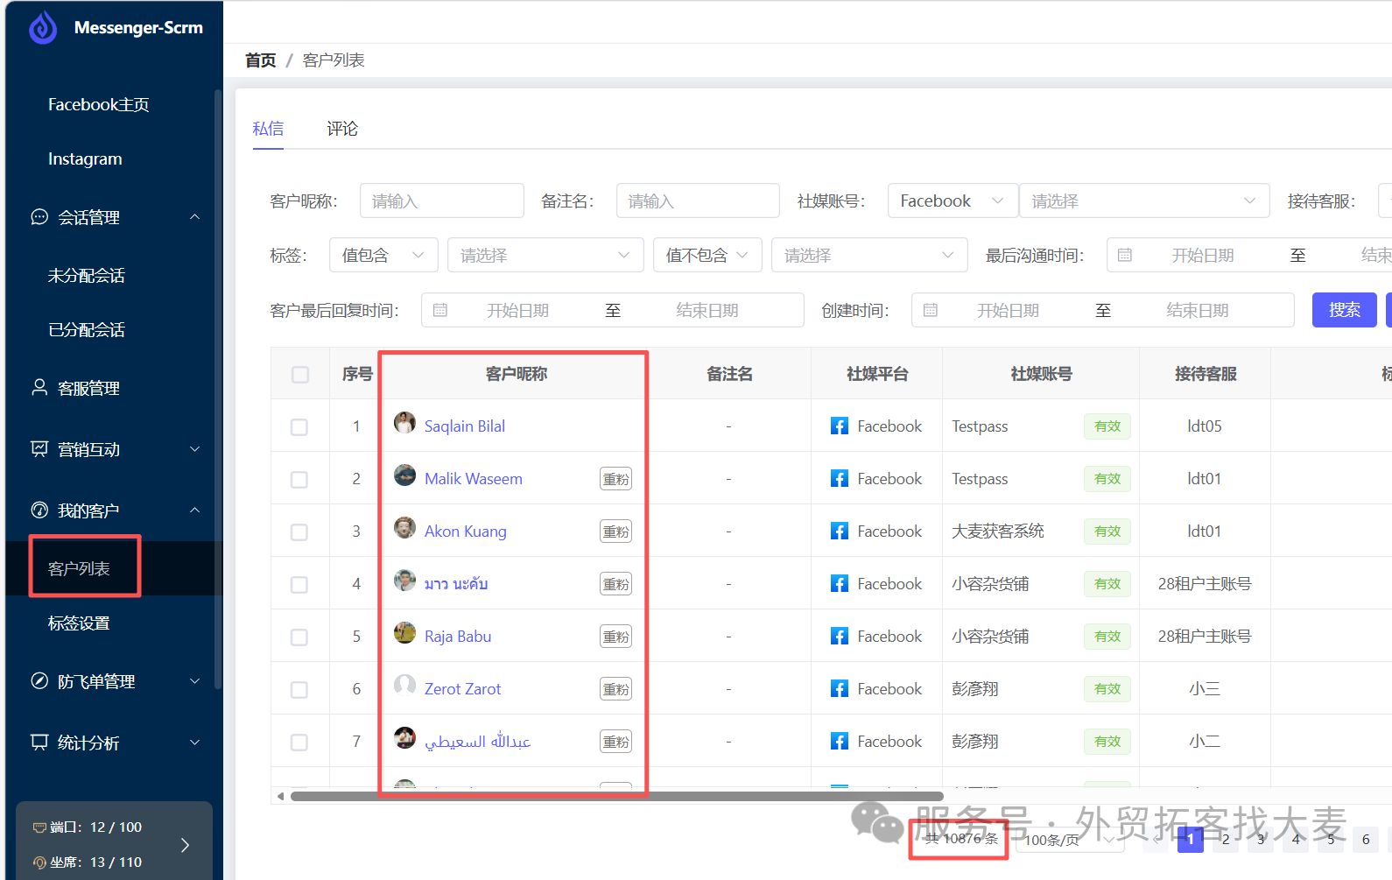Open Instagram in sidebar
This screenshot has width=1392, height=880.
click(85, 158)
